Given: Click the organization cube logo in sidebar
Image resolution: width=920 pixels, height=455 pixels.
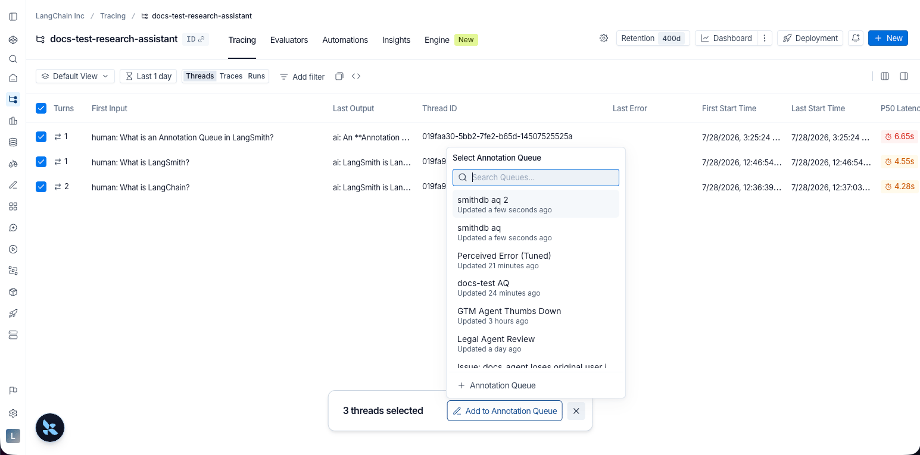Looking at the screenshot, I should point(13,40).
